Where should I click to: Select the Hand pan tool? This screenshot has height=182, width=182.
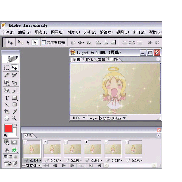point(7,119)
